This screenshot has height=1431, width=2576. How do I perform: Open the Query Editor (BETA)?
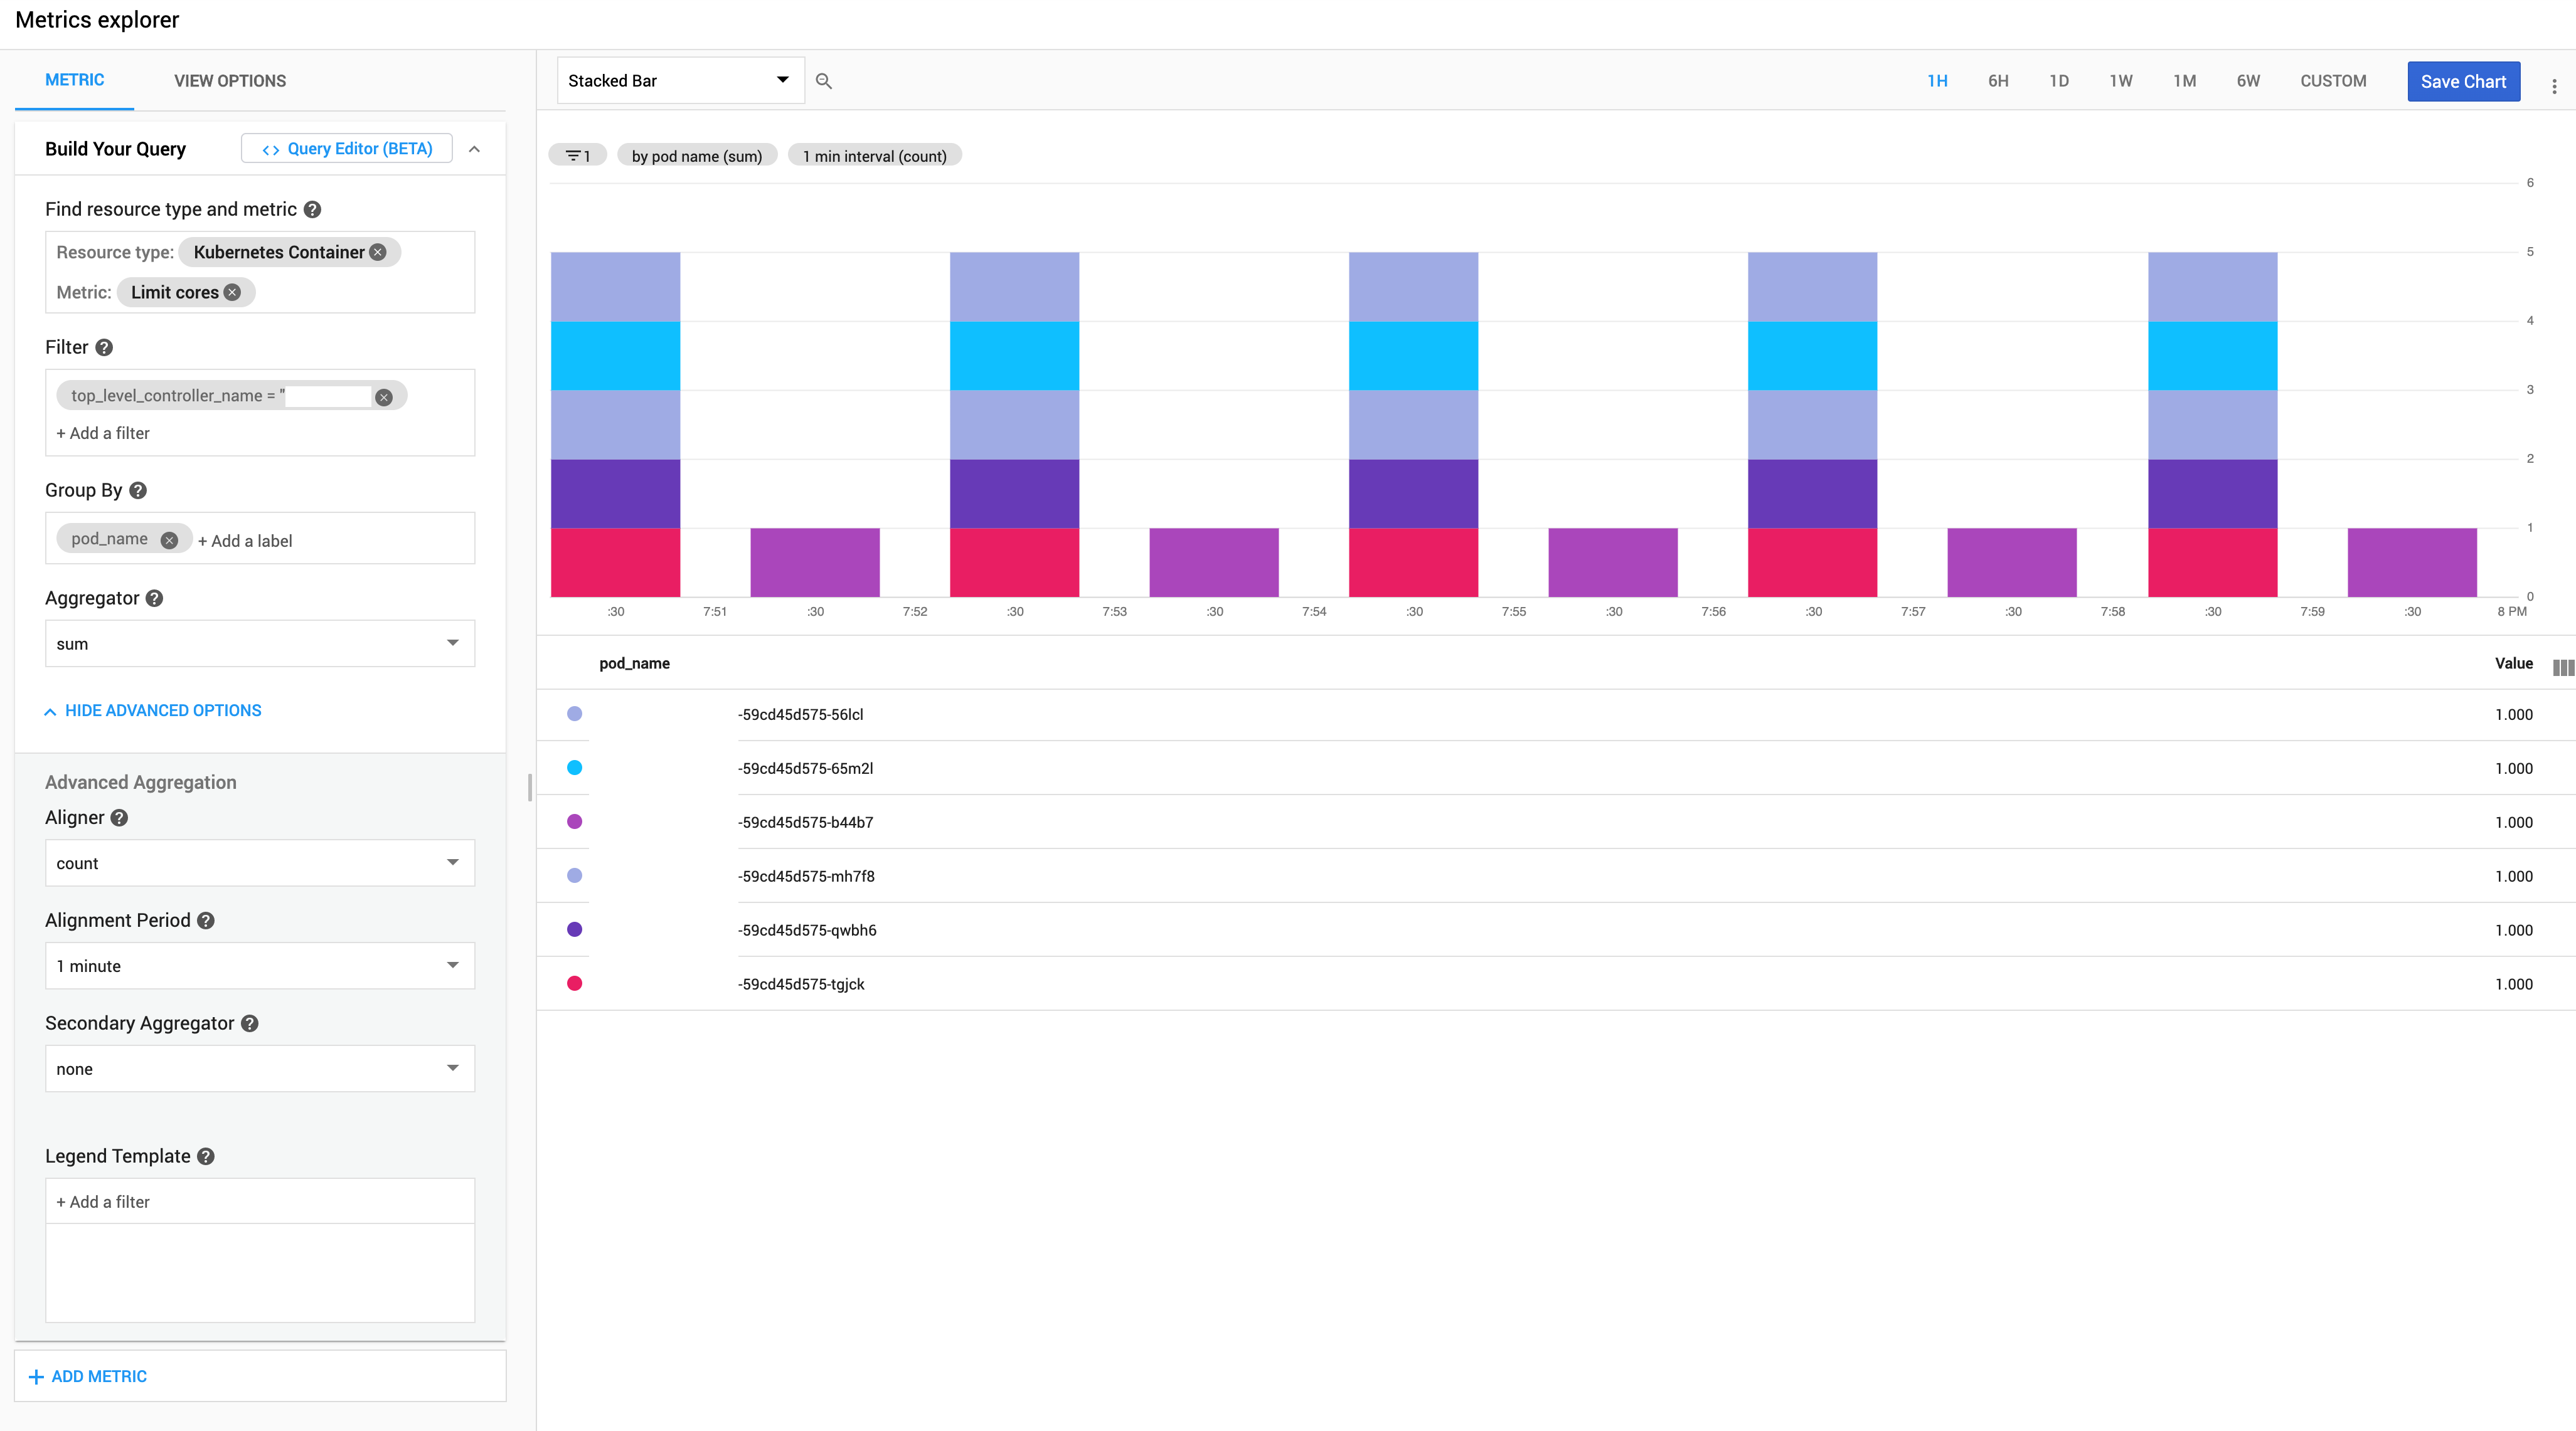pos(346,149)
